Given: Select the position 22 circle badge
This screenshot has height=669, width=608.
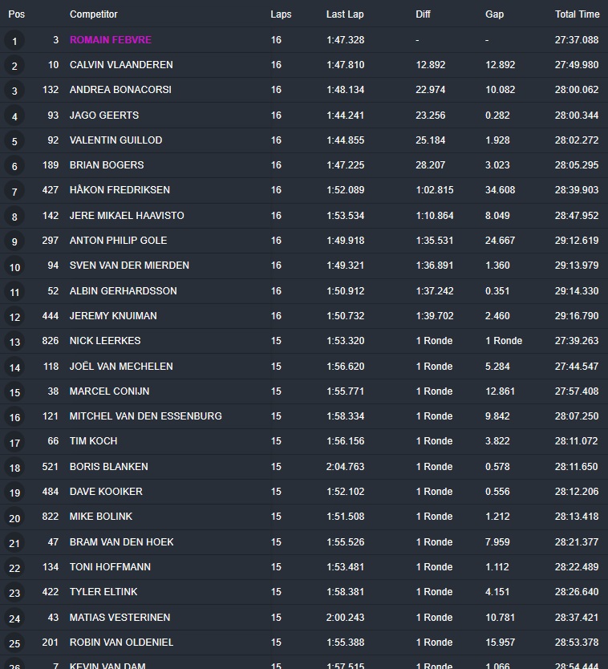Looking at the screenshot, I should click(x=14, y=568).
